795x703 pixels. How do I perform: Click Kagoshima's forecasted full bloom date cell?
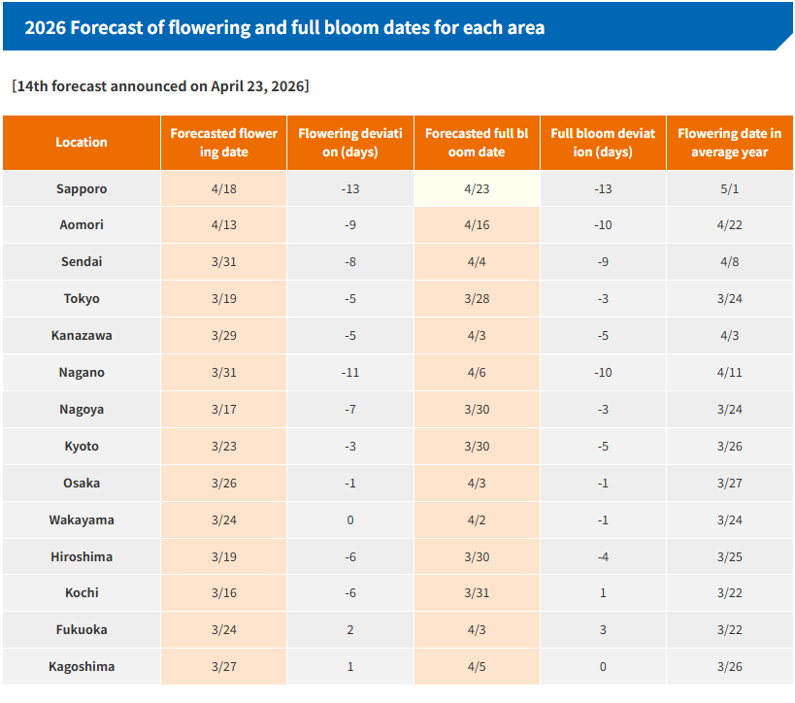pyautogui.click(x=477, y=667)
